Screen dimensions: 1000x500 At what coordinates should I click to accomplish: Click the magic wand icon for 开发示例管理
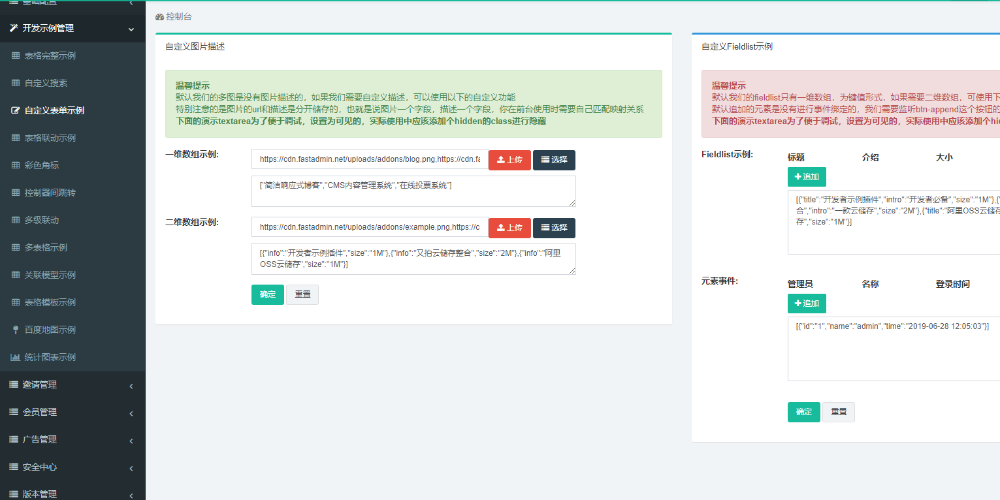pyautogui.click(x=13, y=28)
